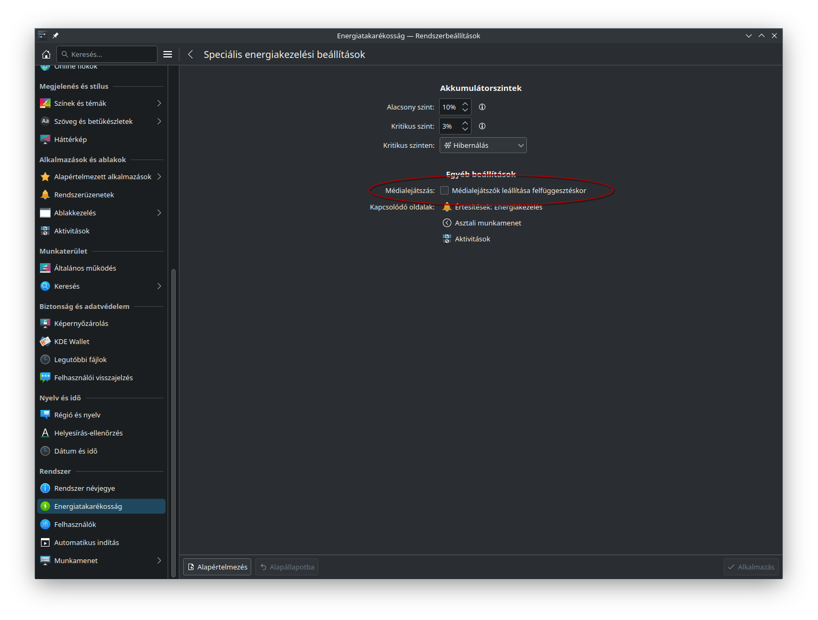Screen dimensions: 818x620
Task: Click the low battery level info icon
Action: [x=482, y=107]
